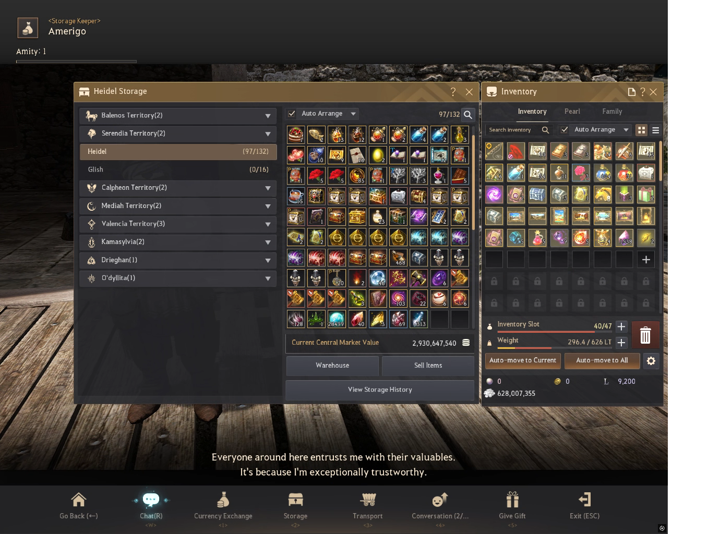Increase weight limit with plus button

621,343
